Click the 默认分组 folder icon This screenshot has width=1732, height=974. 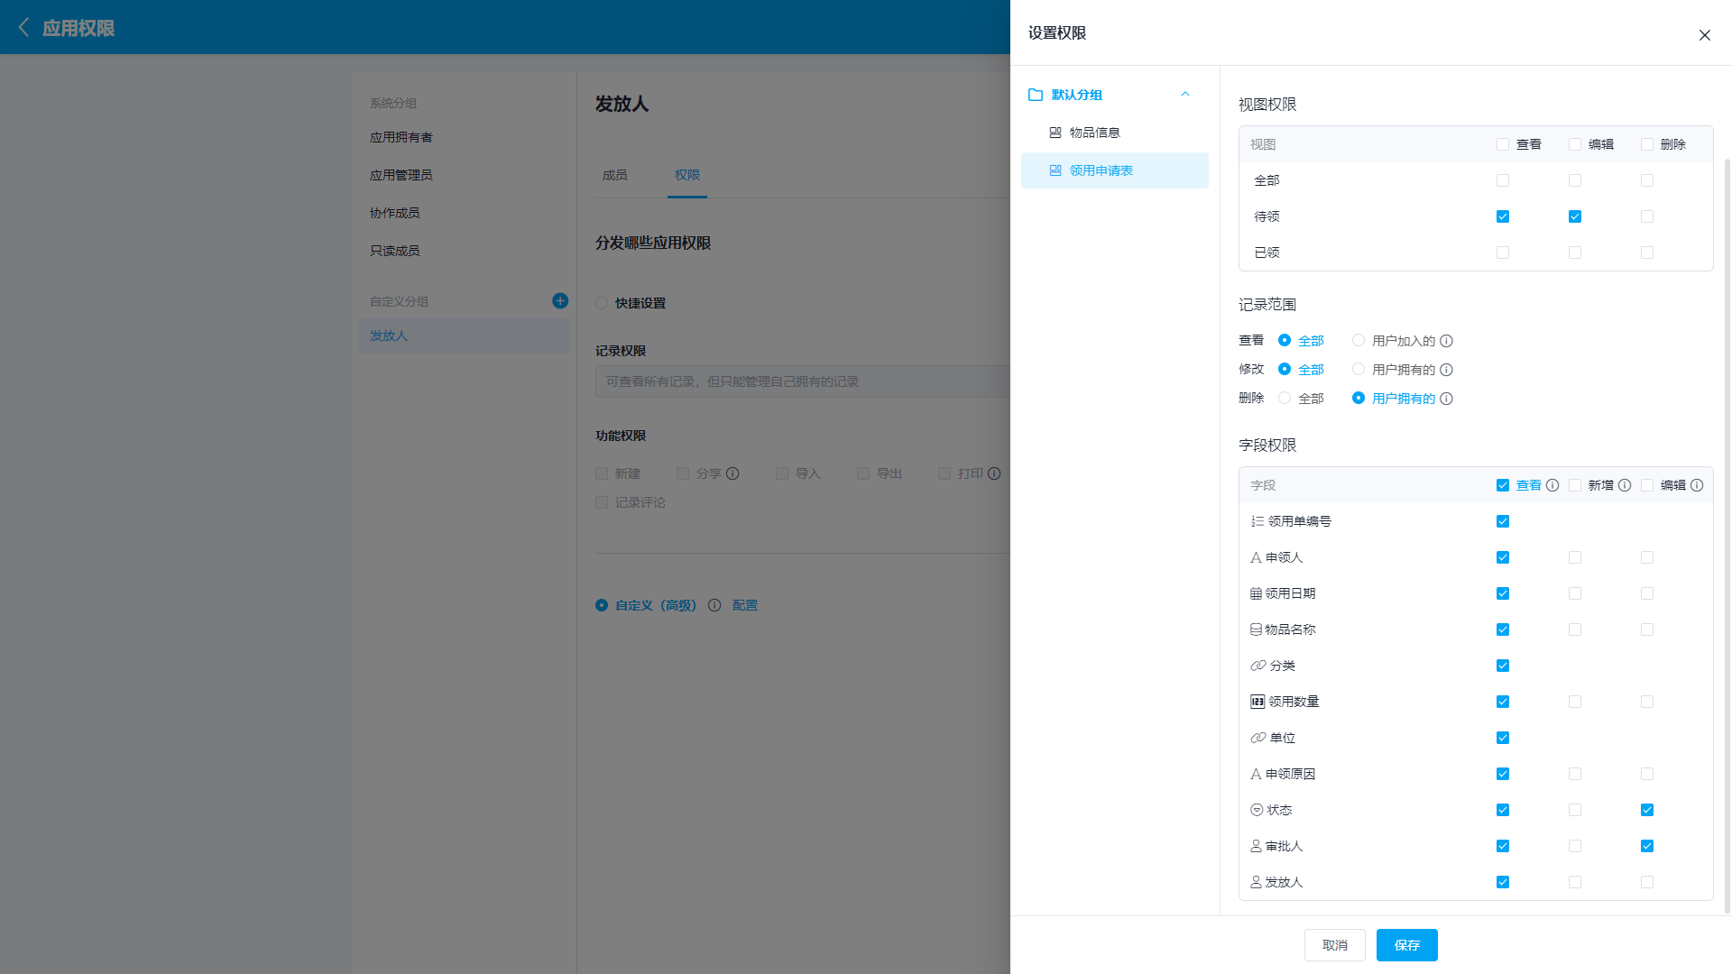coord(1036,95)
